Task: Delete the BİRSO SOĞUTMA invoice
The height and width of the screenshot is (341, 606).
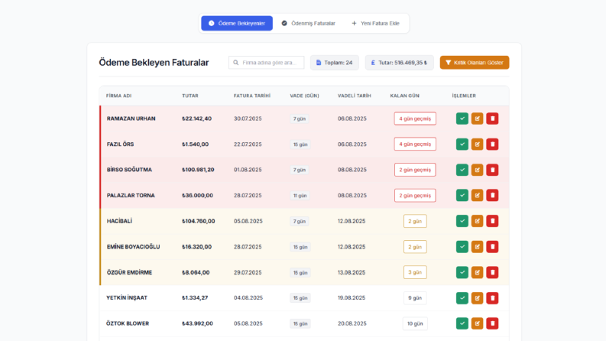Action: 492,170
